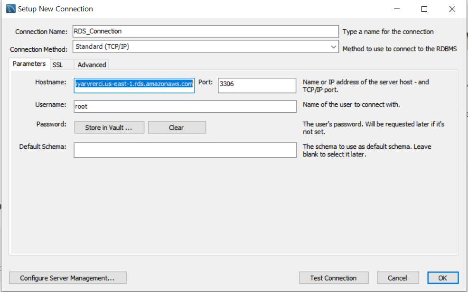The height and width of the screenshot is (292, 468).
Task: Maximize the Setup New Connection window
Action: click(424, 9)
